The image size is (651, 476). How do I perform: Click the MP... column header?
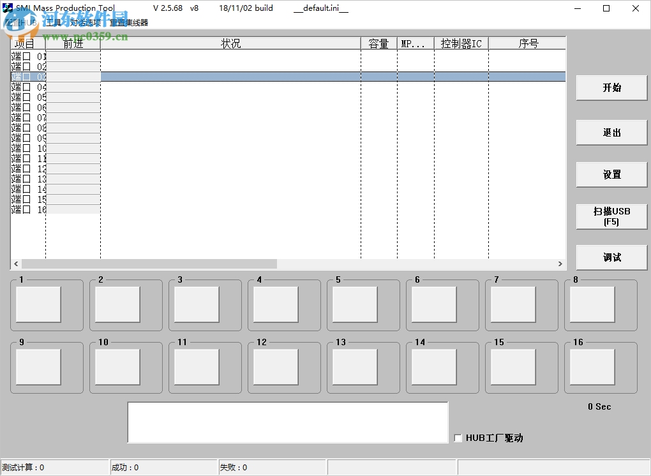pyautogui.click(x=415, y=43)
